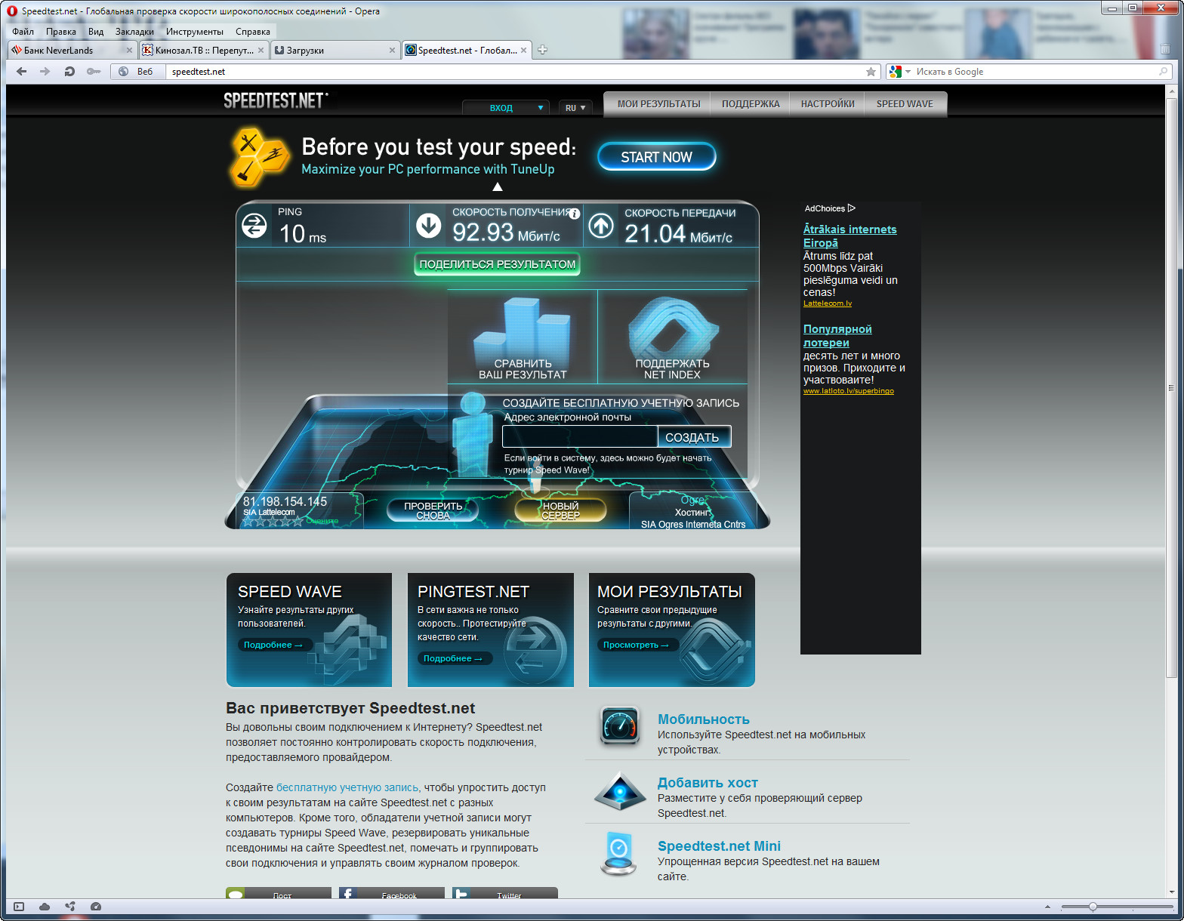Image resolution: width=1184 pixels, height=921 pixels.
Task: Open the Справка menu
Action: [253, 32]
